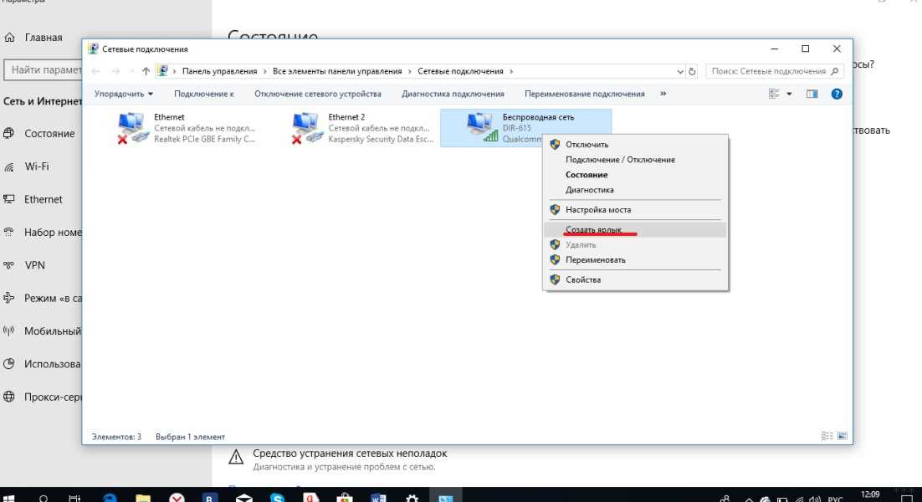Open Settings gear on taskbar
Viewport: 922px width, 502px height.
coord(412,498)
